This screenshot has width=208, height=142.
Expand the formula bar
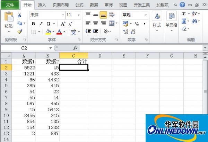click(x=205, y=47)
